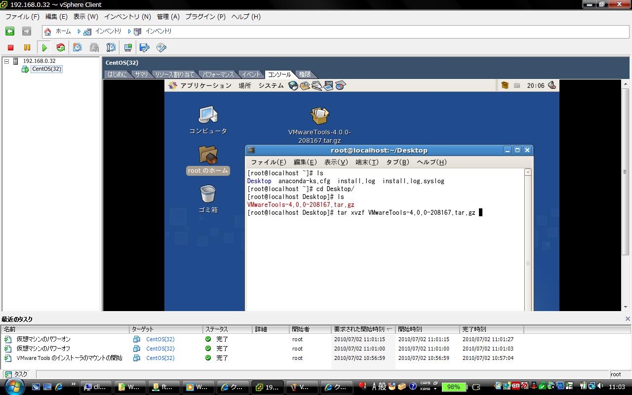Reset the virtual machine using restart icon
The width and height of the screenshot is (632, 395).
tap(61, 47)
